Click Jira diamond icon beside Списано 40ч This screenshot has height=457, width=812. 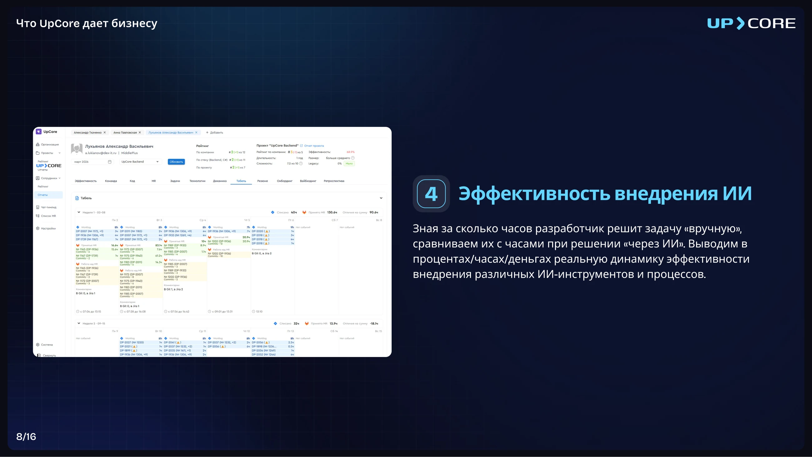(x=273, y=212)
